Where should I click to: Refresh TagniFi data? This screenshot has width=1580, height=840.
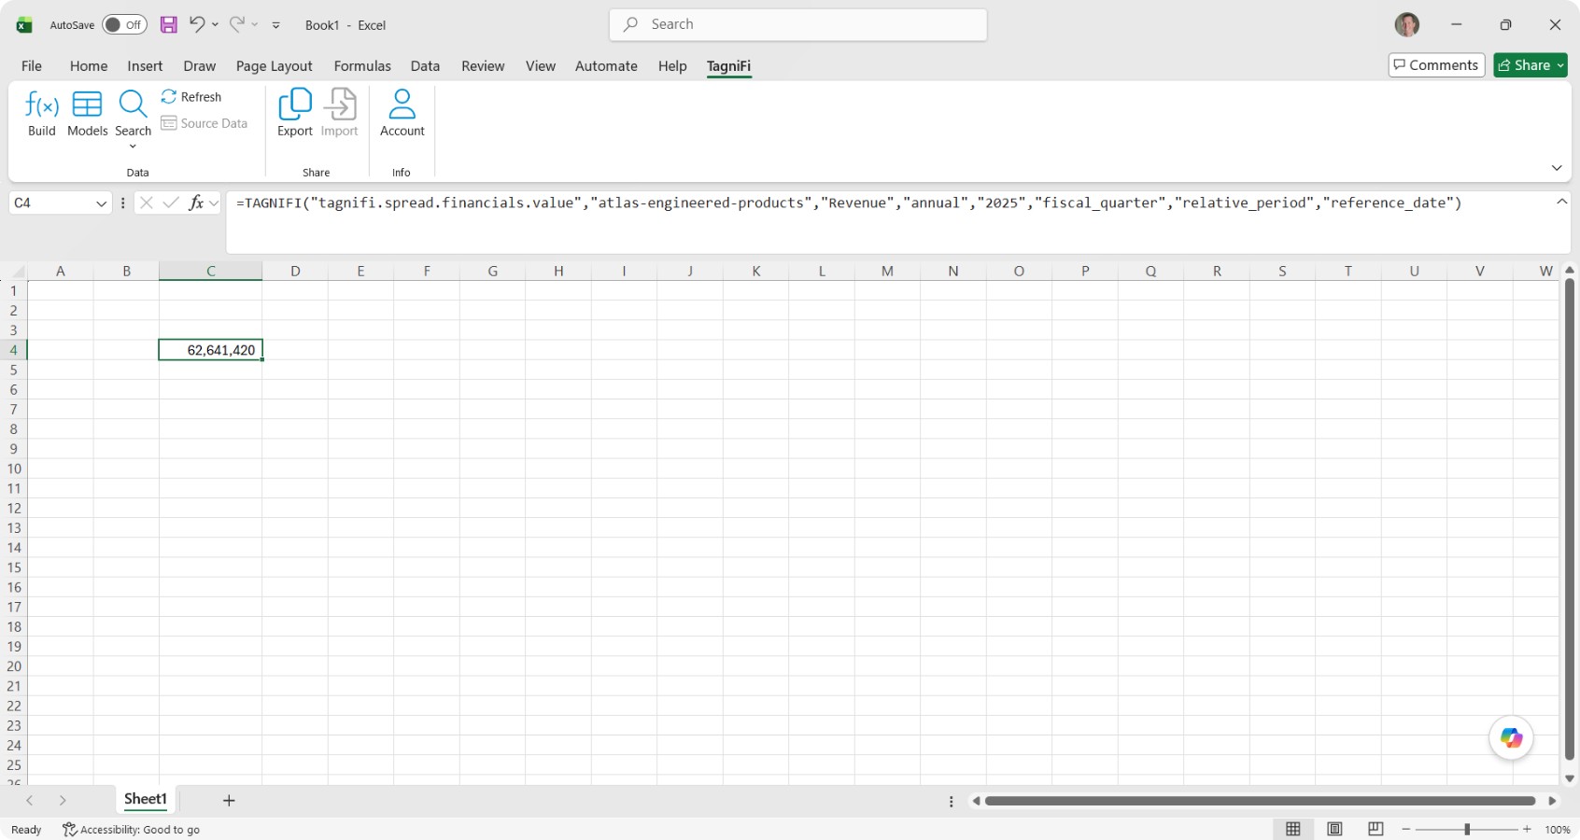(191, 97)
